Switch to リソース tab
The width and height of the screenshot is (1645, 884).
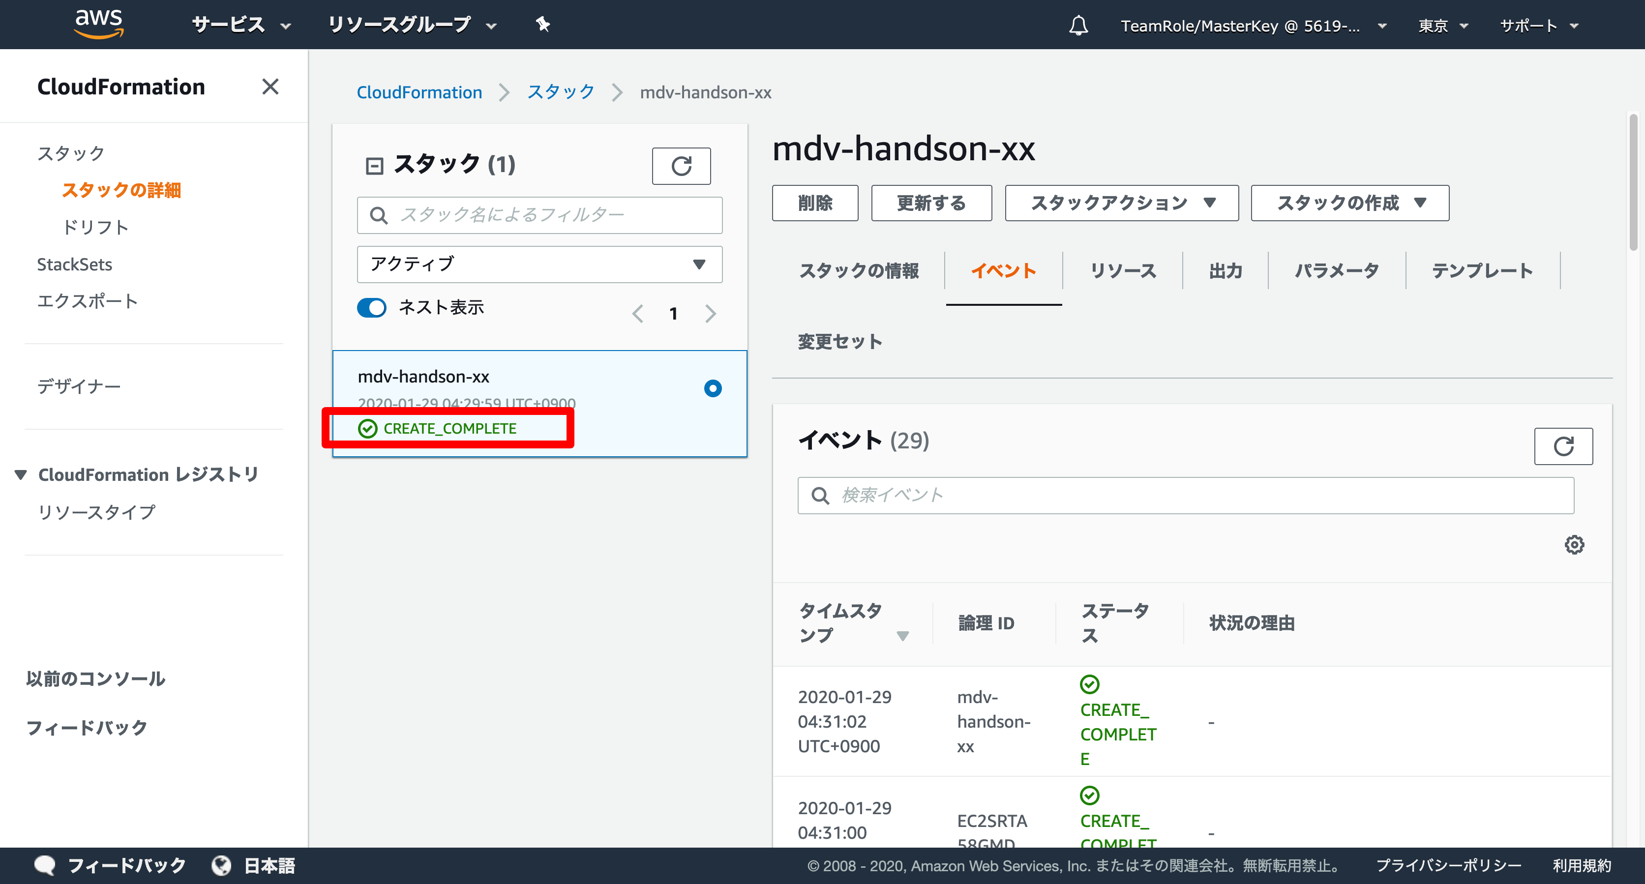pyautogui.click(x=1123, y=270)
